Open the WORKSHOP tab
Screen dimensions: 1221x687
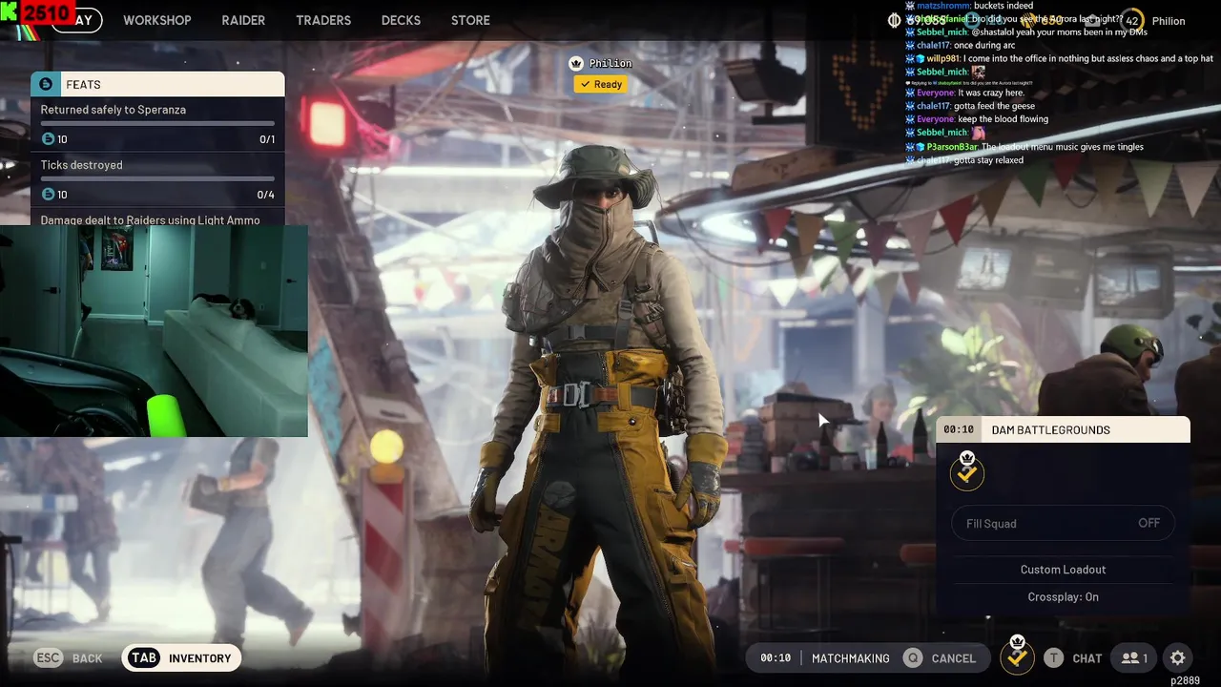click(157, 20)
